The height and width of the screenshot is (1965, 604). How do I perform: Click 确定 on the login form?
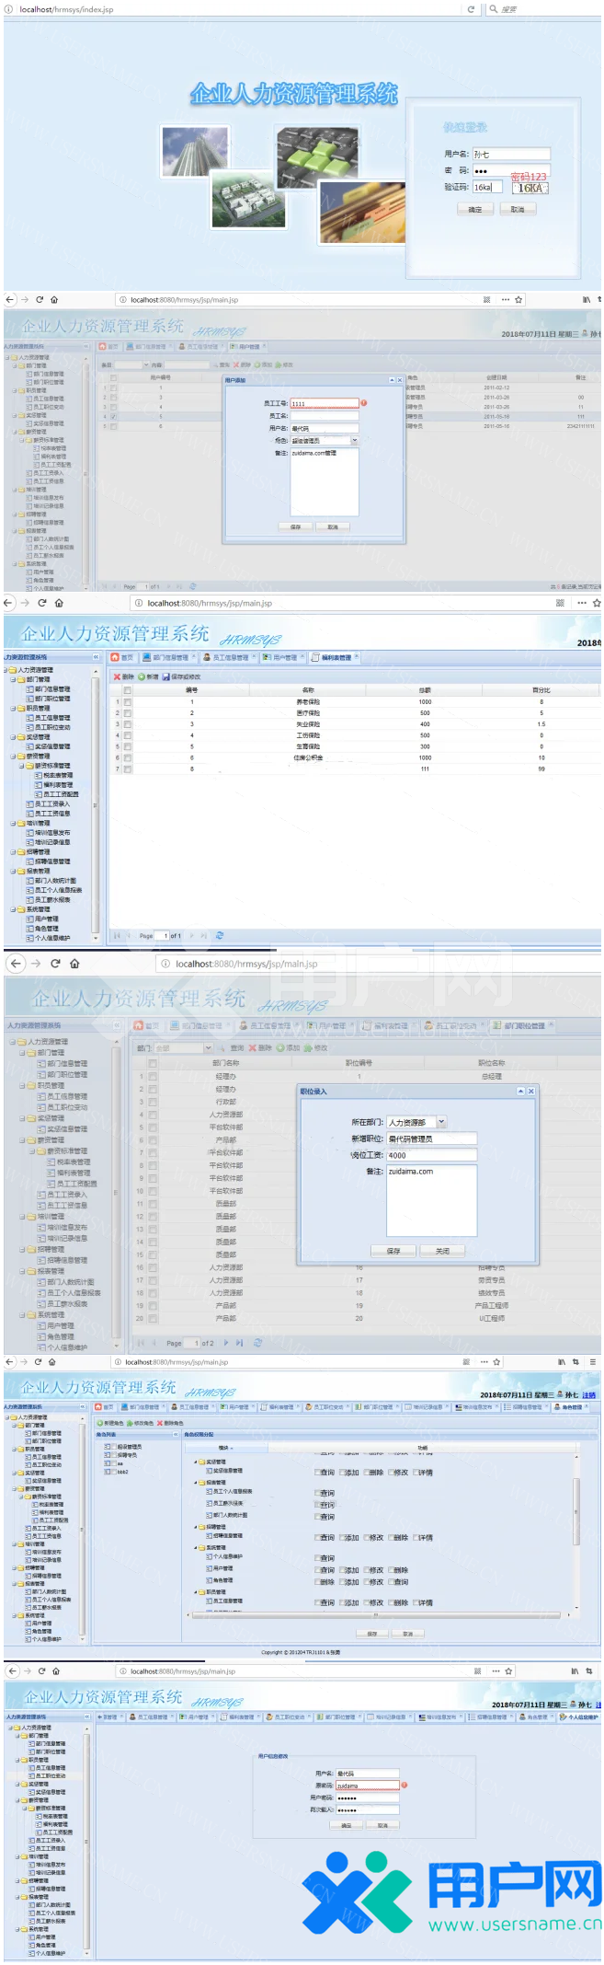click(474, 210)
